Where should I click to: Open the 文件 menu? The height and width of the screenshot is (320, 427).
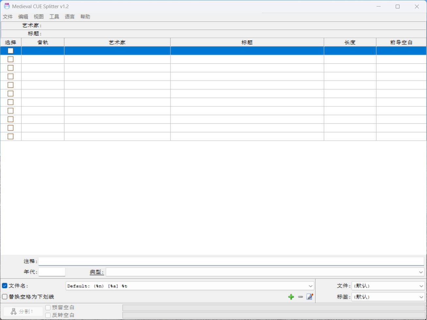(8, 17)
